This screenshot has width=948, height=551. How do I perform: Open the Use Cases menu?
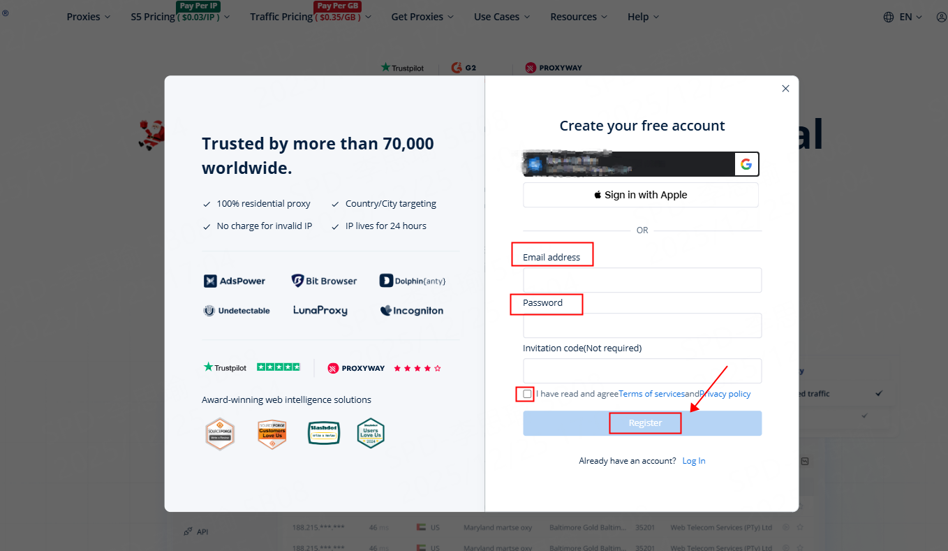502,17
